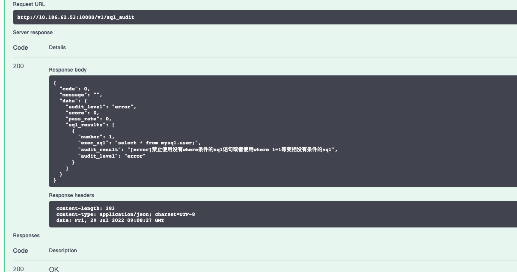Click the Response body label
Viewport: 517px width, 272px height.
68,70
